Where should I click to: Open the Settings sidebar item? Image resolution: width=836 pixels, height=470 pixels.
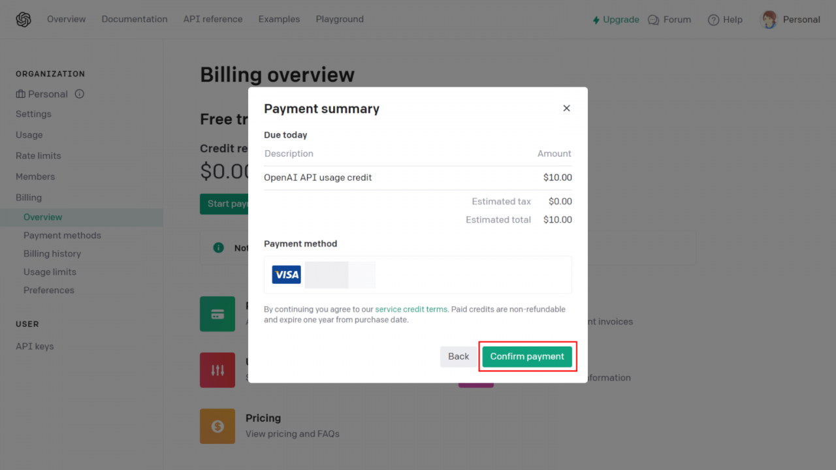coord(33,114)
